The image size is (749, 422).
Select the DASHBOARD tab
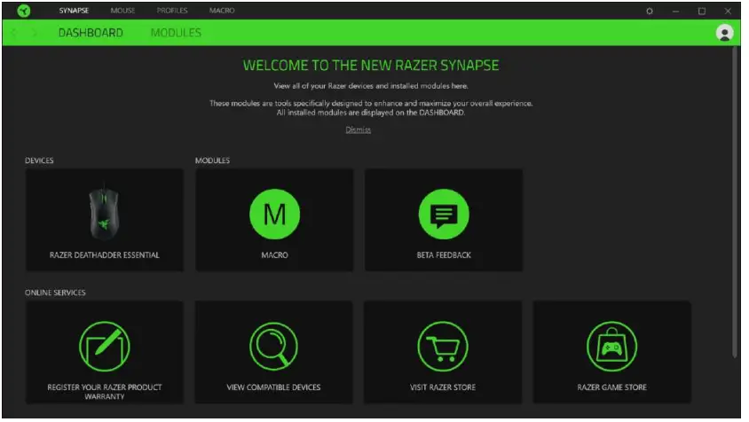91,33
